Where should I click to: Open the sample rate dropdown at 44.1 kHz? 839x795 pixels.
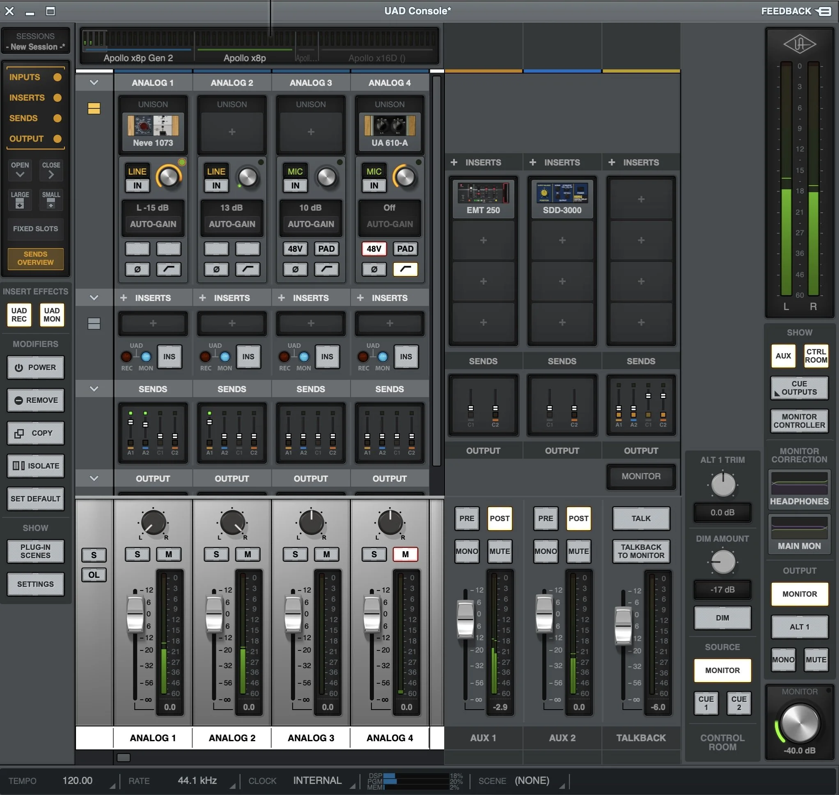[197, 781]
